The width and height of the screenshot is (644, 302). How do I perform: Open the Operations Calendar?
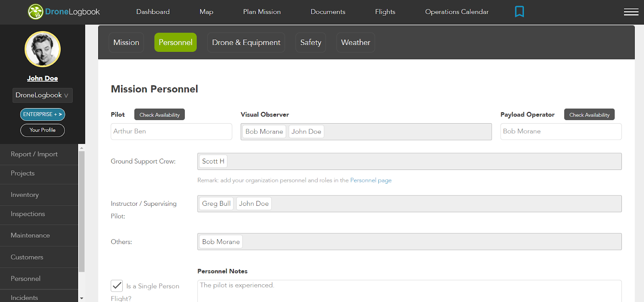[457, 12]
